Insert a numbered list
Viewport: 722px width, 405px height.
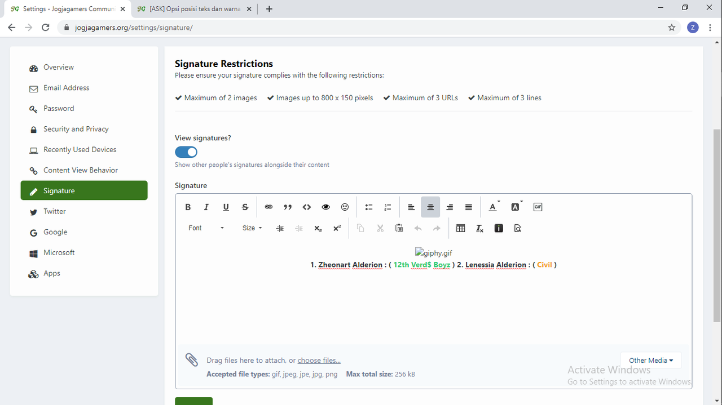coord(388,207)
